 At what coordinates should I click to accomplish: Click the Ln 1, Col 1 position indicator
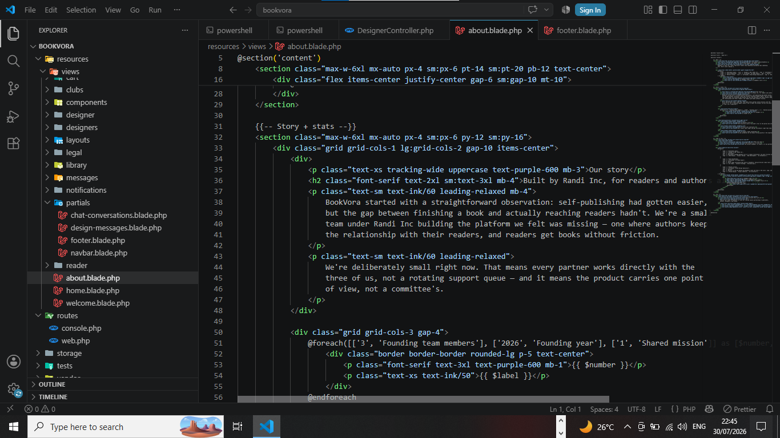565,409
